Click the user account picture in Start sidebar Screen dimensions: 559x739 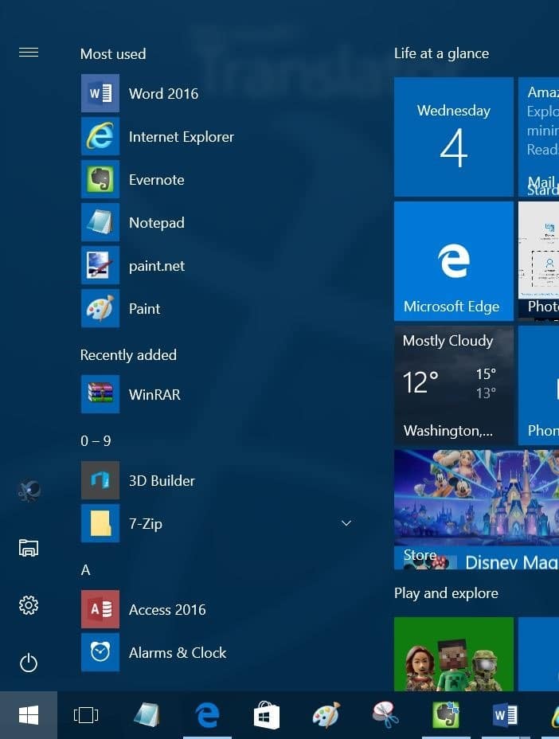pos(29,491)
